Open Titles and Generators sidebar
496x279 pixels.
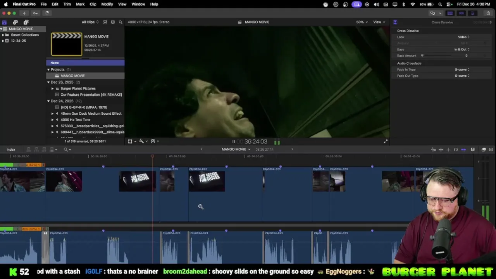click(26, 22)
